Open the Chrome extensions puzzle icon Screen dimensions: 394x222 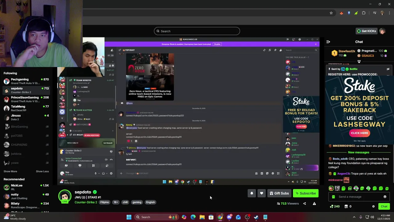tap(364, 13)
